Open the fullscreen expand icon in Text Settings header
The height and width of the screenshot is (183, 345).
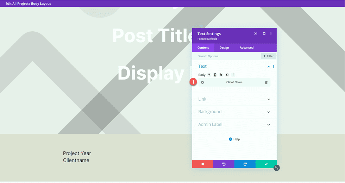(256, 34)
